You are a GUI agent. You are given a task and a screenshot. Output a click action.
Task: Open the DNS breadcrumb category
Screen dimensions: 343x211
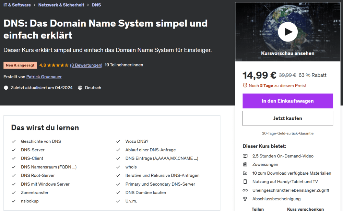(96, 5)
